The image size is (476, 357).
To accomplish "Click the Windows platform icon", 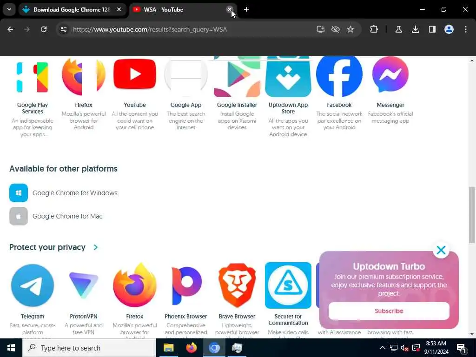I will [19, 193].
